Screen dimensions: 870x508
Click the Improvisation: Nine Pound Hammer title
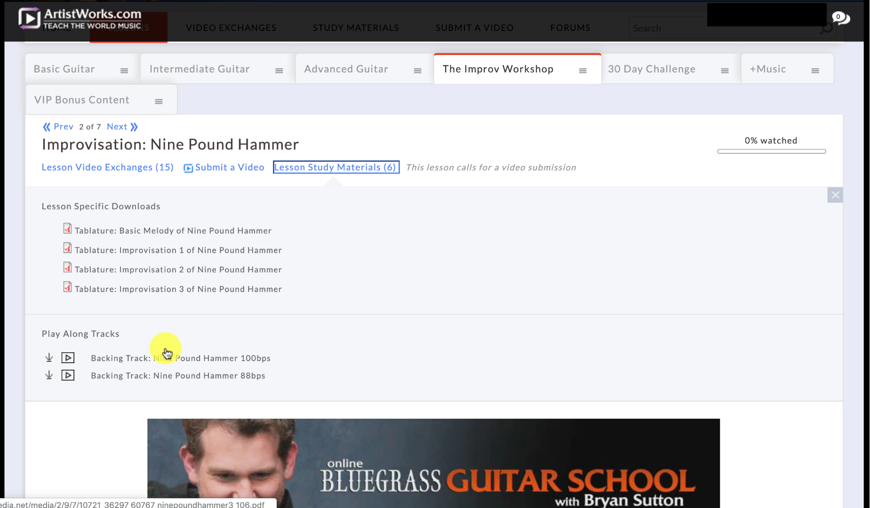pos(170,144)
